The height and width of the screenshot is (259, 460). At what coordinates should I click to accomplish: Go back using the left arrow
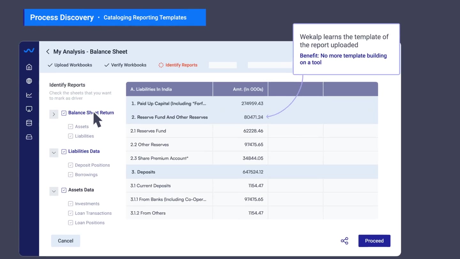[x=48, y=51]
